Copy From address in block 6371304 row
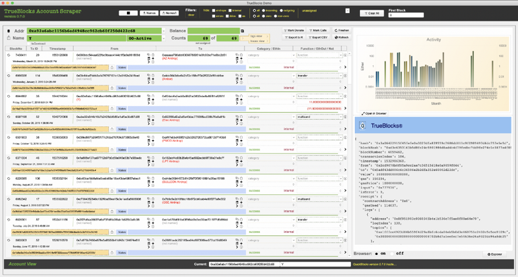The height and width of the screenshot is (277, 518). 149,158
